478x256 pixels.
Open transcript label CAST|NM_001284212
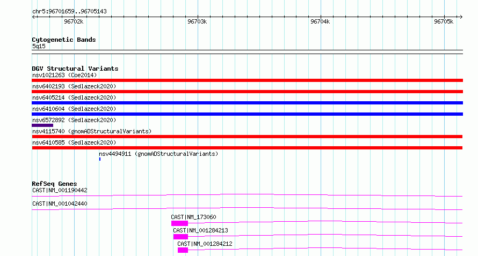click(205, 244)
